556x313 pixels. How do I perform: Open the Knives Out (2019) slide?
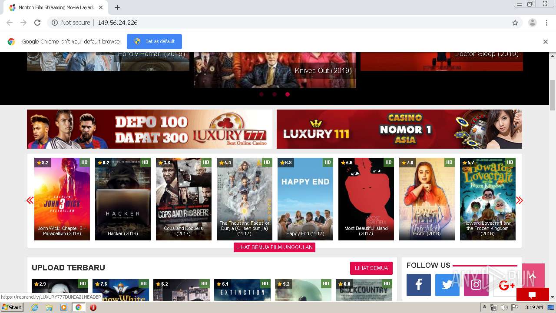pos(275,70)
